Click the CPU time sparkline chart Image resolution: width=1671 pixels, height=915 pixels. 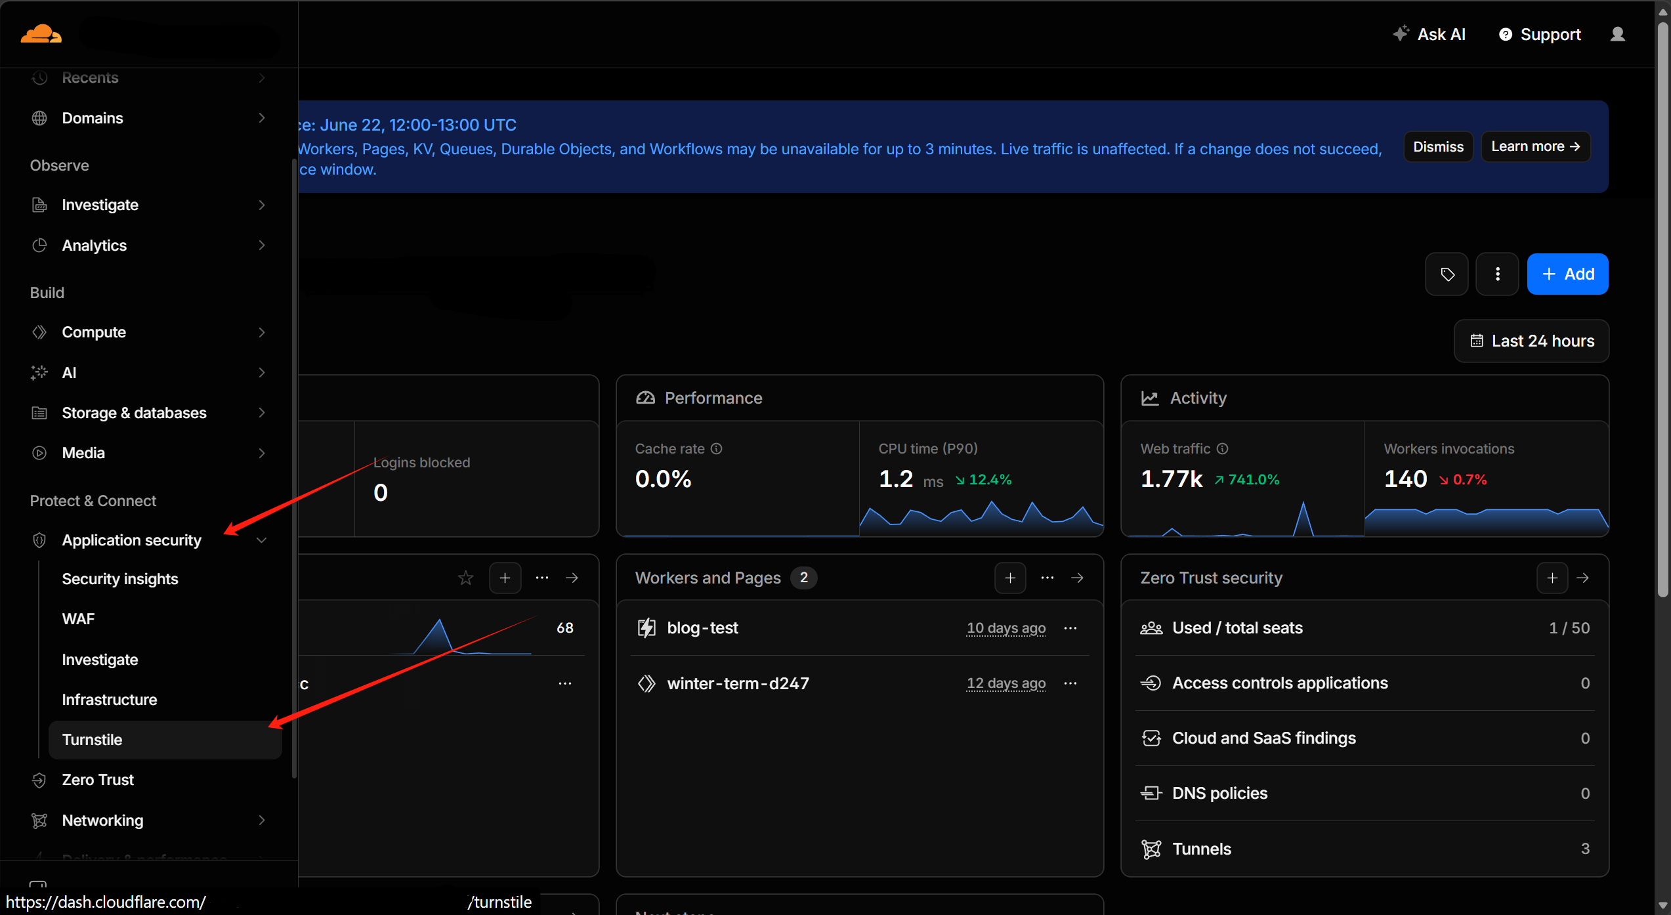(981, 517)
